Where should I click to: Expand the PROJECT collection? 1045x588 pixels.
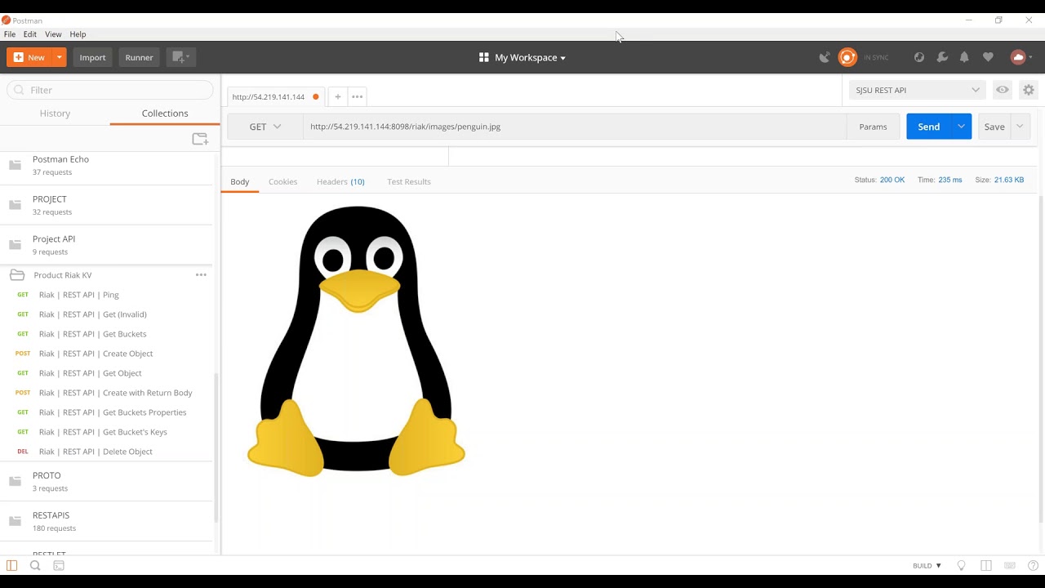click(106, 205)
